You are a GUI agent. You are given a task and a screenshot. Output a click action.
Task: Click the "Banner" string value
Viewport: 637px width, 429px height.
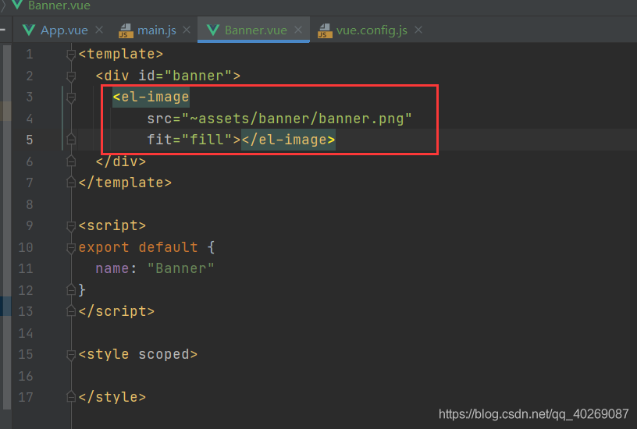pos(181,268)
